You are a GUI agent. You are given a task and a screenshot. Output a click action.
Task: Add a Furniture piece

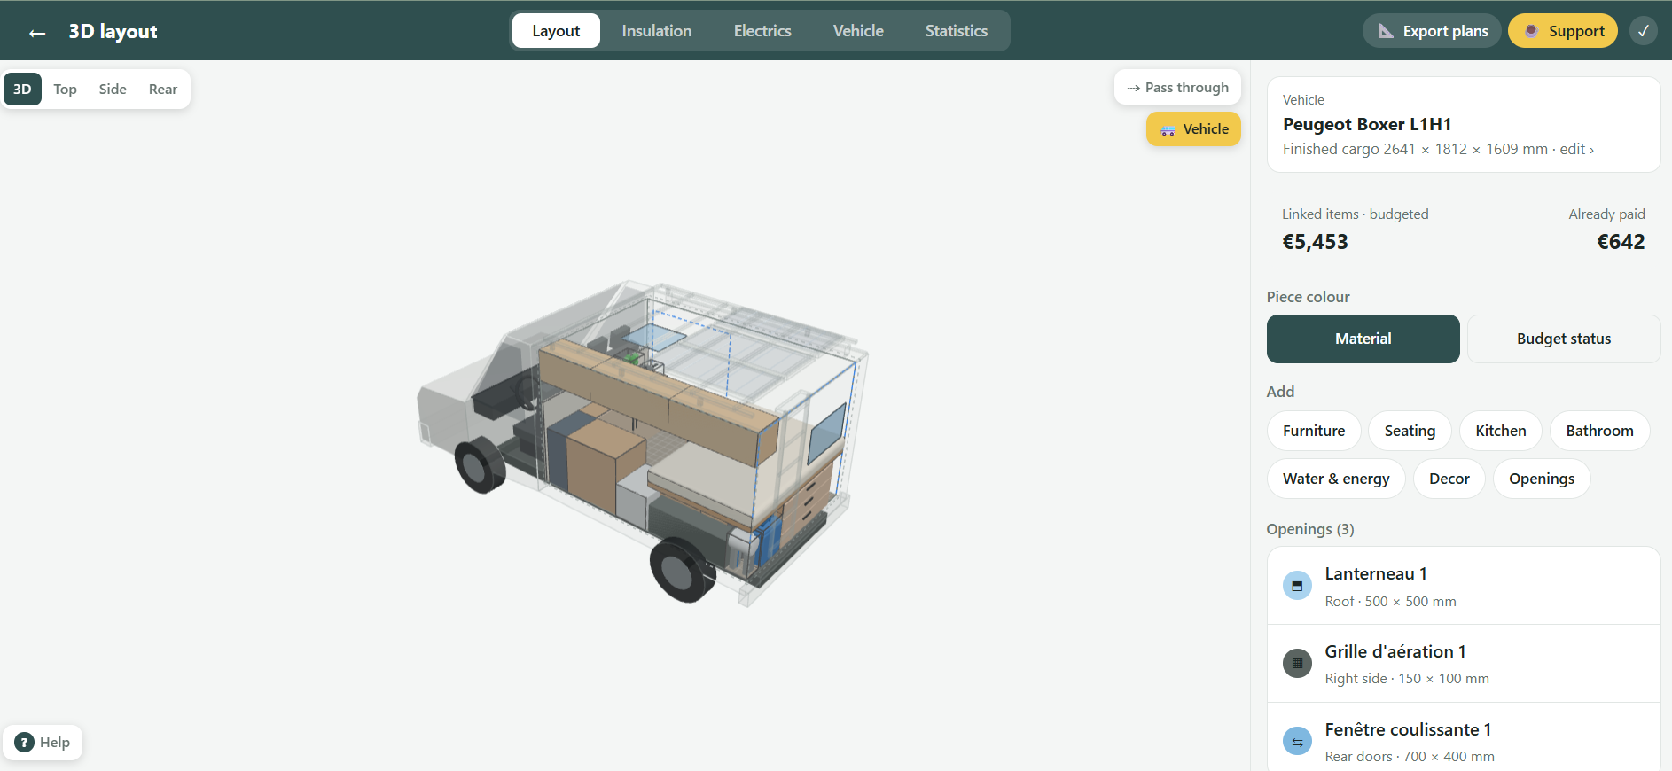pyautogui.click(x=1314, y=431)
